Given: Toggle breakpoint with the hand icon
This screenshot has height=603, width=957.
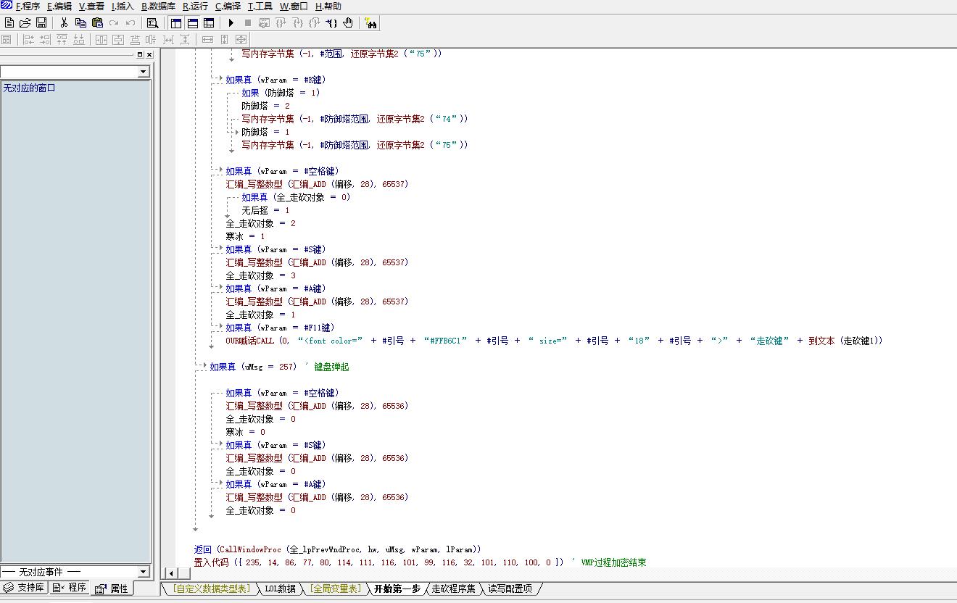Looking at the screenshot, I should (x=348, y=23).
